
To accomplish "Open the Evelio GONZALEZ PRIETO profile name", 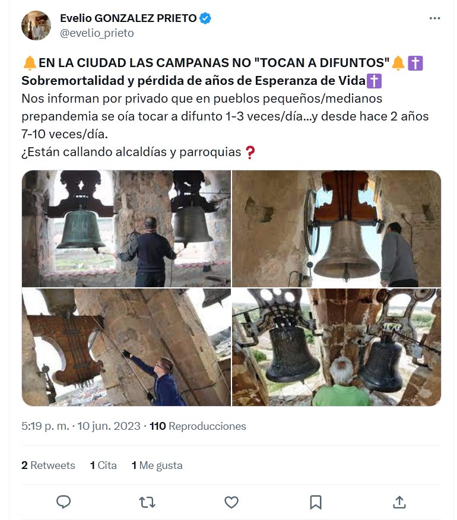I will point(128,18).
